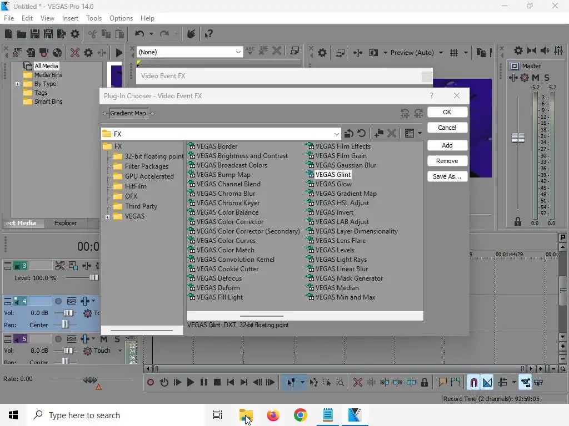Toggle the Master fader lock icon
This screenshot has width=569, height=426.
point(518,221)
